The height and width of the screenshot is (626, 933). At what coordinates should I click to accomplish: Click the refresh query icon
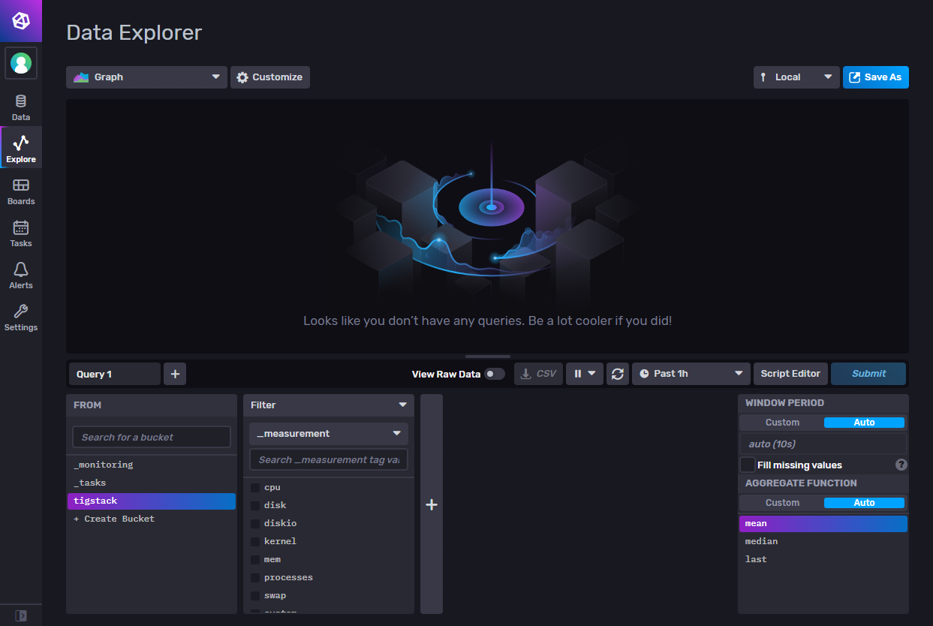point(617,374)
